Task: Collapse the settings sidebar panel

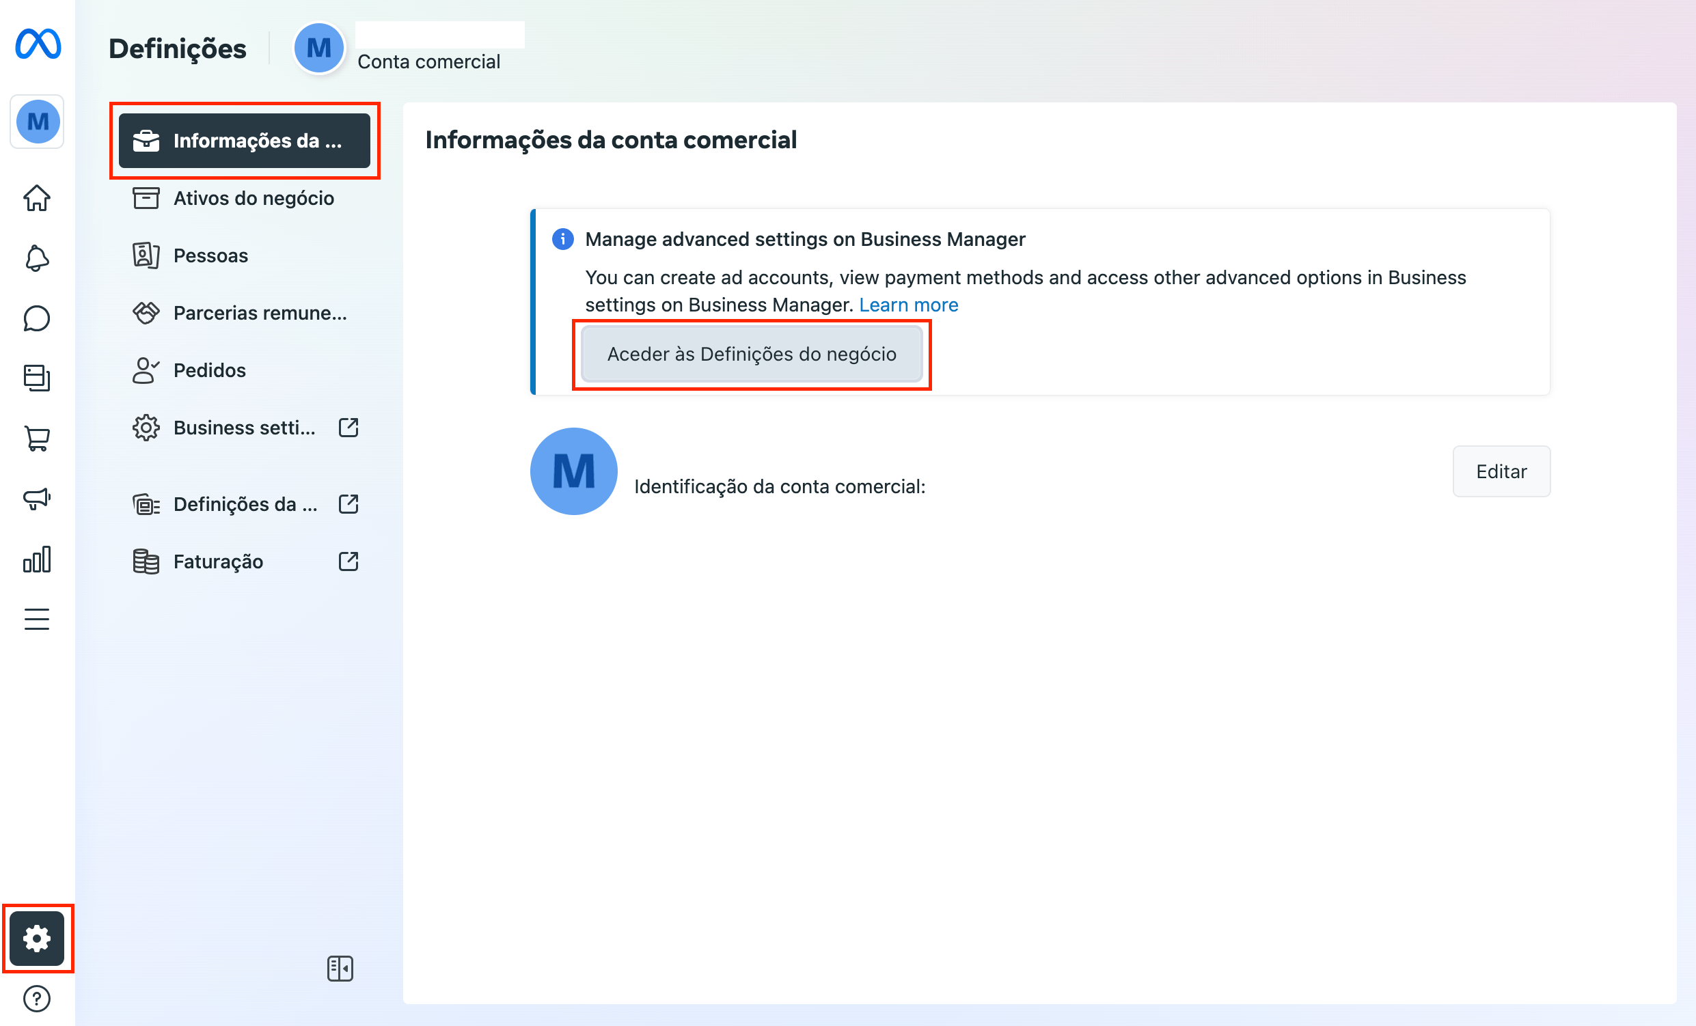Action: (x=340, y=968)
